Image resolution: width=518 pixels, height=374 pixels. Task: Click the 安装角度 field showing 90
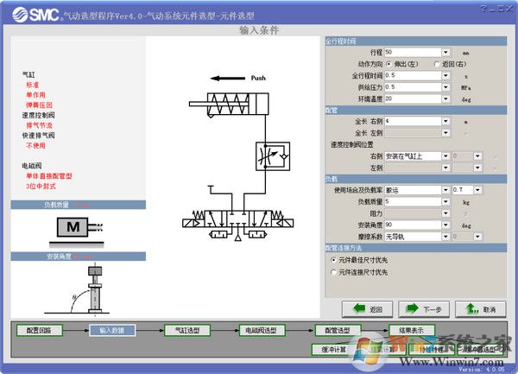pyautogui.click(x=414, y=225)
